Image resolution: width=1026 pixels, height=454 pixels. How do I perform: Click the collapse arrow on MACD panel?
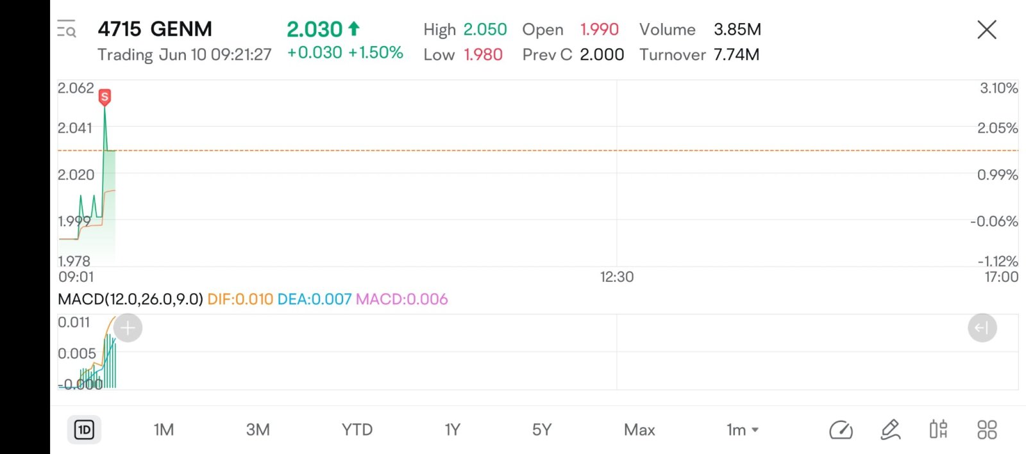(x=982, y=328)
